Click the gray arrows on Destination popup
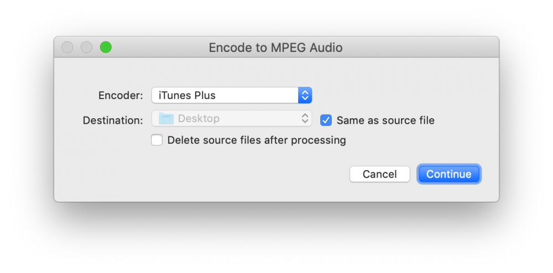 tap(305, 118)
